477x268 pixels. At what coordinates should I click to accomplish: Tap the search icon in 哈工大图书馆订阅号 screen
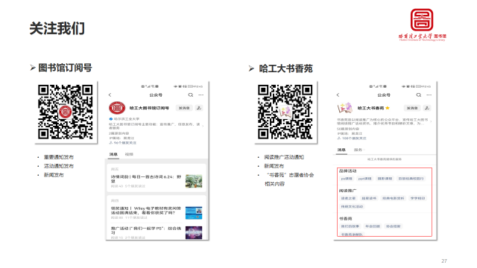pos(191,95)
